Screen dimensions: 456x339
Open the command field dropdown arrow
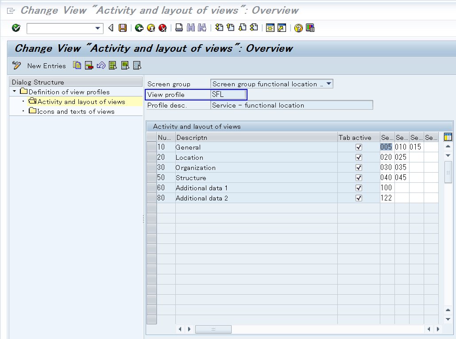[98, 28]
